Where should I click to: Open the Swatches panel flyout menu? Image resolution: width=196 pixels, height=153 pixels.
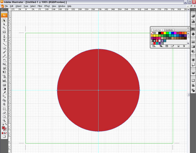click(x=188, y=30)
